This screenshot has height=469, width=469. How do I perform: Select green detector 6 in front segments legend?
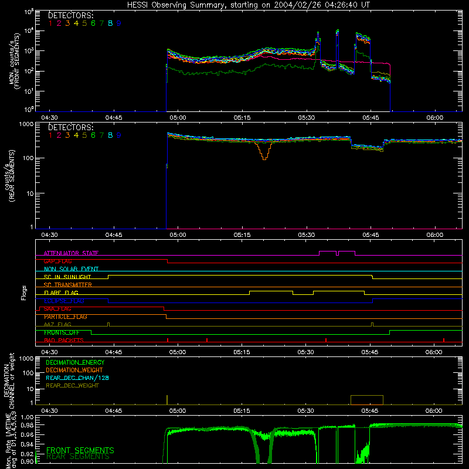click(x=93, y=23)
